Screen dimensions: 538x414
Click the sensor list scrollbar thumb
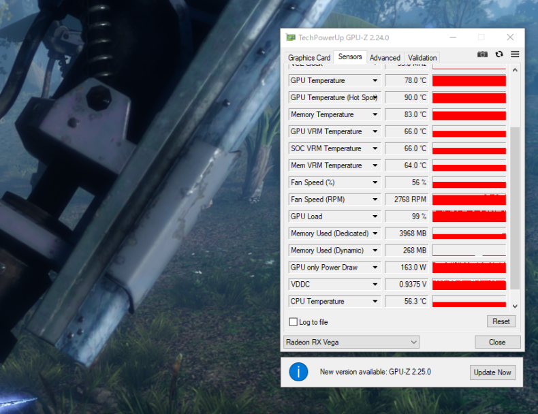tap(515, 208)
